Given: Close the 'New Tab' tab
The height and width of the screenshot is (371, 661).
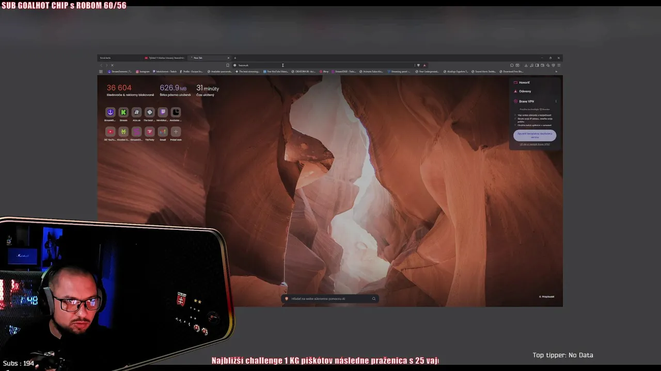Looking at the screenshot, I should click(228, 58).
